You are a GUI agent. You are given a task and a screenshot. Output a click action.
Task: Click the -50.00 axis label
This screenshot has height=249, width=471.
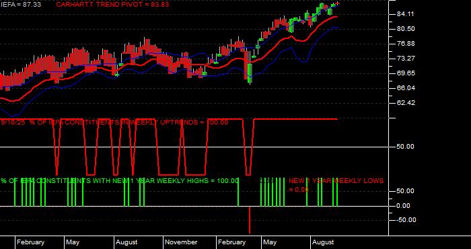click(406, 220)
